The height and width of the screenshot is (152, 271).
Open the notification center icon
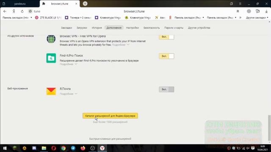tap(253, 148)
